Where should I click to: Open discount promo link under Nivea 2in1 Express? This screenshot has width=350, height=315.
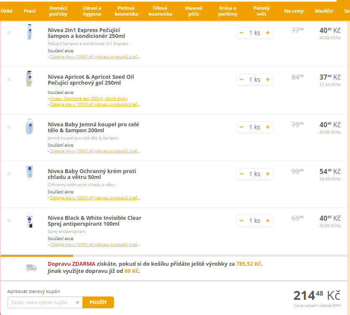(95, 57)
